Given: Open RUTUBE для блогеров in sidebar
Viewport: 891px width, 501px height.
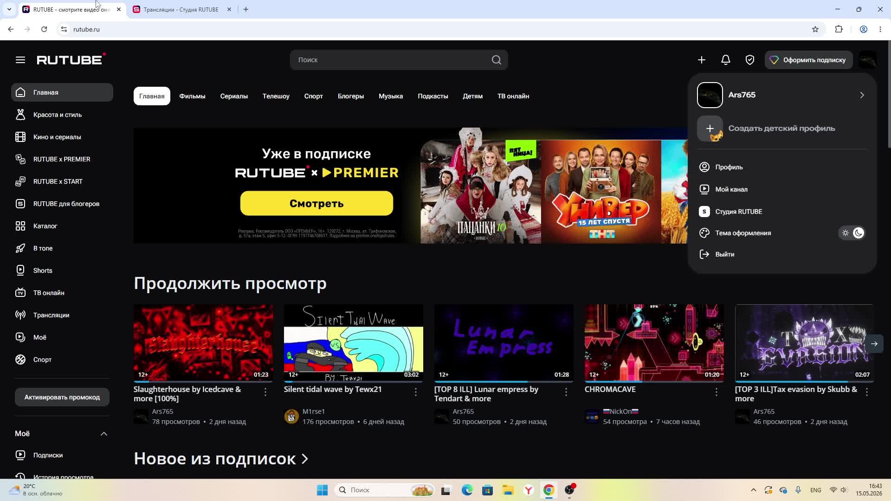Looking at the screenshot, I should 62,204.
